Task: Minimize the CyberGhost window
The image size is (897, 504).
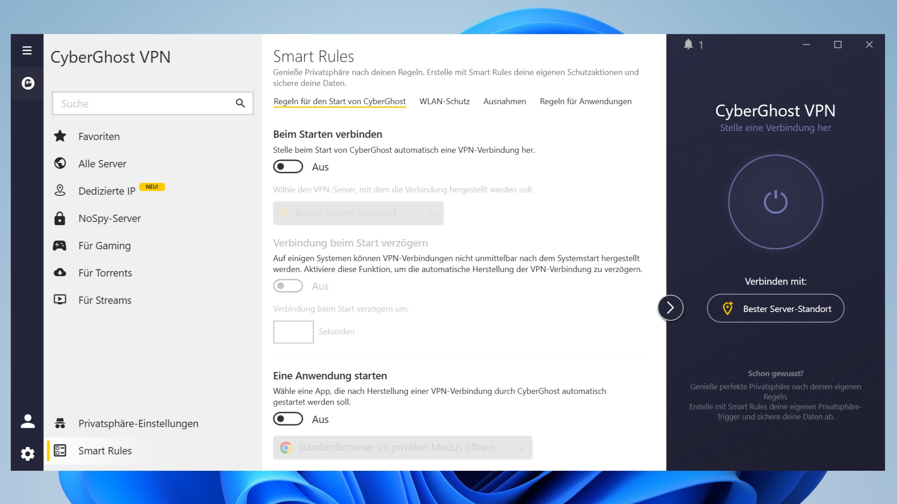Action: pos(806,45)
